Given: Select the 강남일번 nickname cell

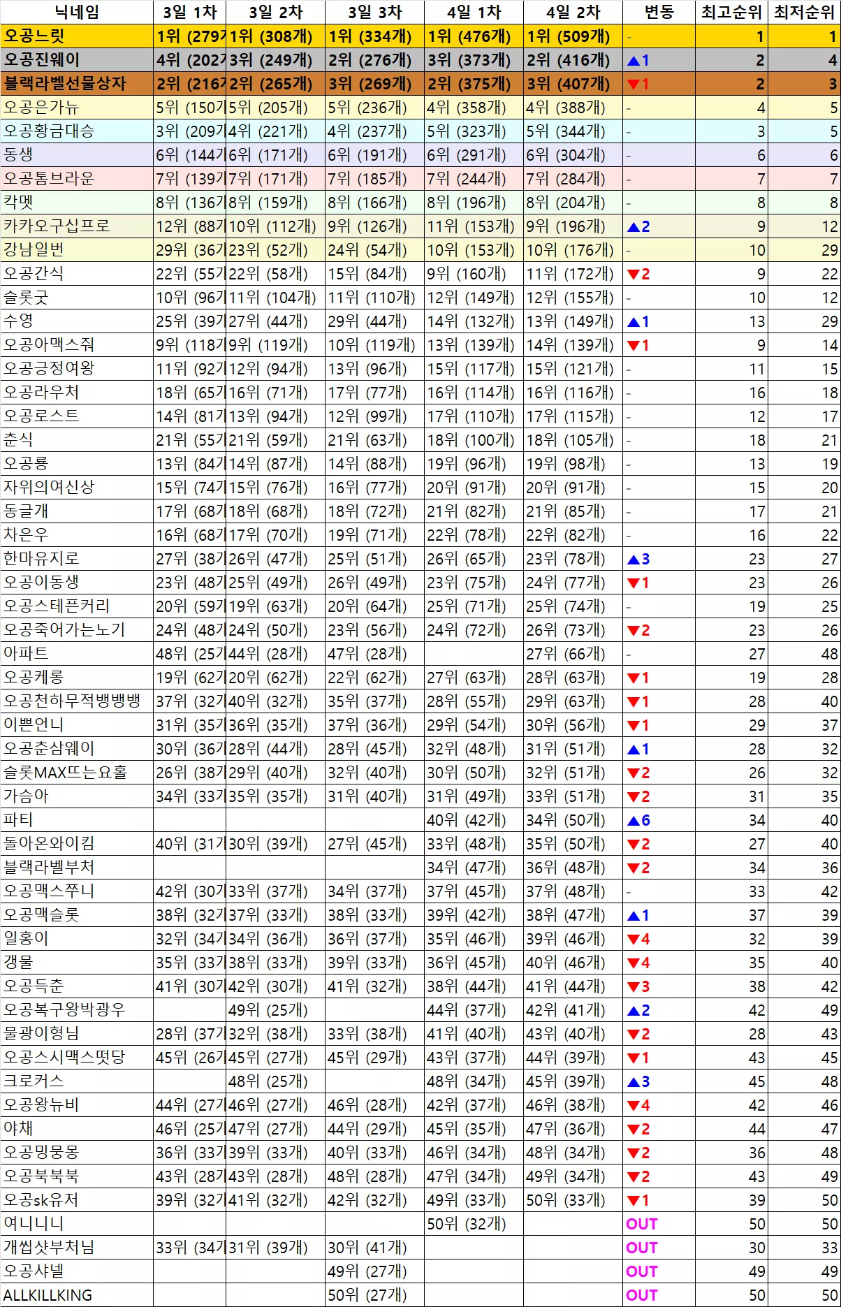Looking at the screenshot, I should click(x=77, y=250).
